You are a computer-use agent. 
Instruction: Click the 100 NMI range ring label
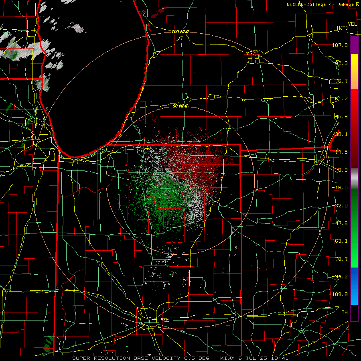[x=180, y=32]
